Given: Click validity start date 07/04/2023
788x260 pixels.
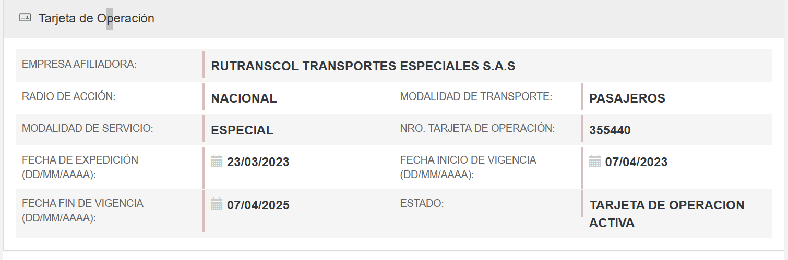Looking at the screenshot, I should tap(636, 162).
